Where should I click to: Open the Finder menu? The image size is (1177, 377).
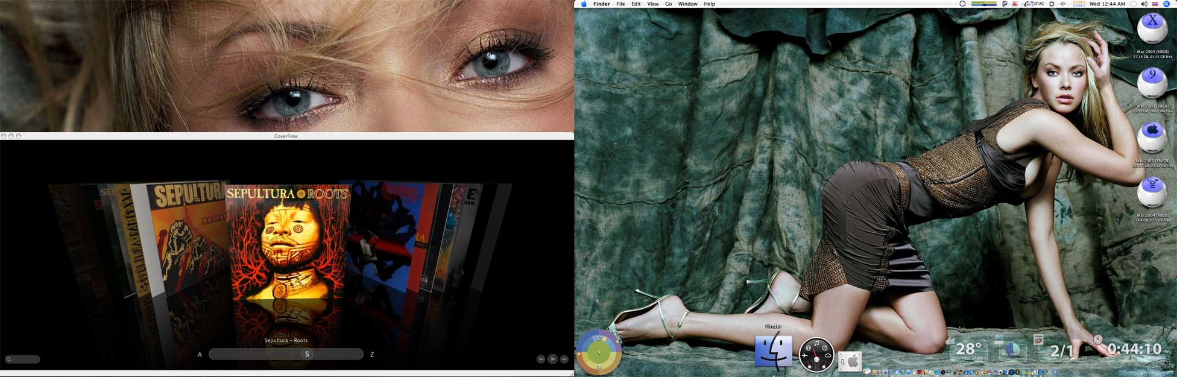click(601, 4)
